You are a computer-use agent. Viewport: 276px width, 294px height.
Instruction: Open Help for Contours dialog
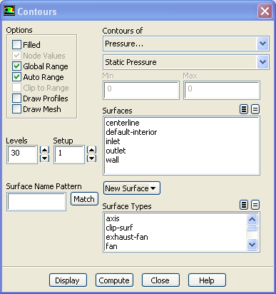click(207, 280)
